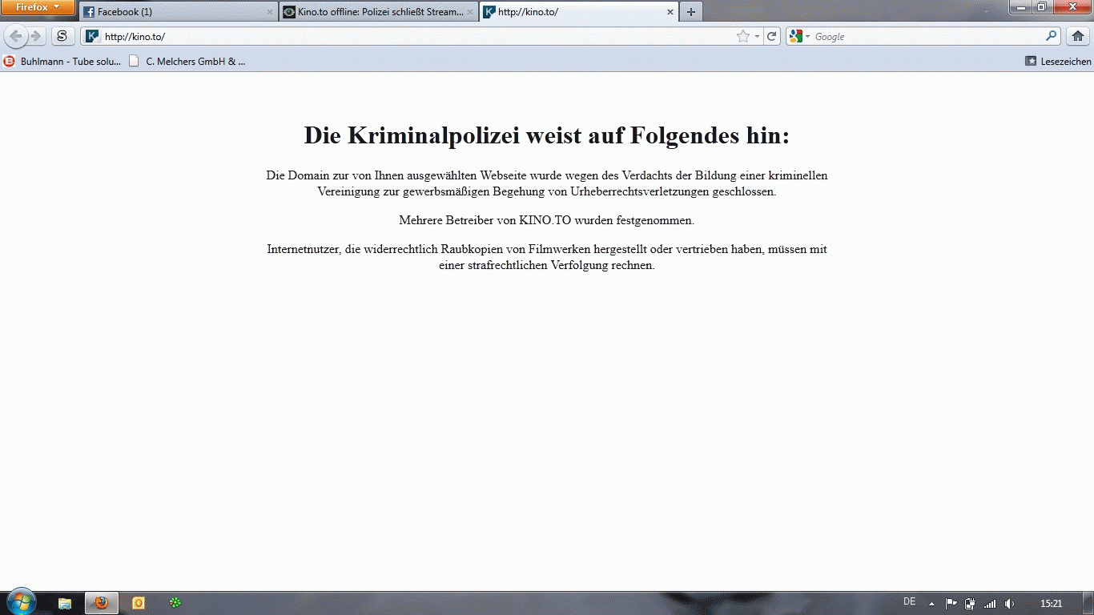Click the Firefox taskbar button

(x=102, y=603)
